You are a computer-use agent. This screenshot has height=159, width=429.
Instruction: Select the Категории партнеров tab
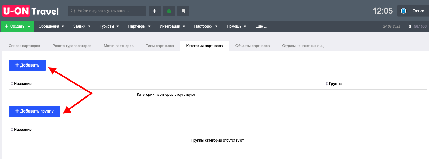coord(204,46)
